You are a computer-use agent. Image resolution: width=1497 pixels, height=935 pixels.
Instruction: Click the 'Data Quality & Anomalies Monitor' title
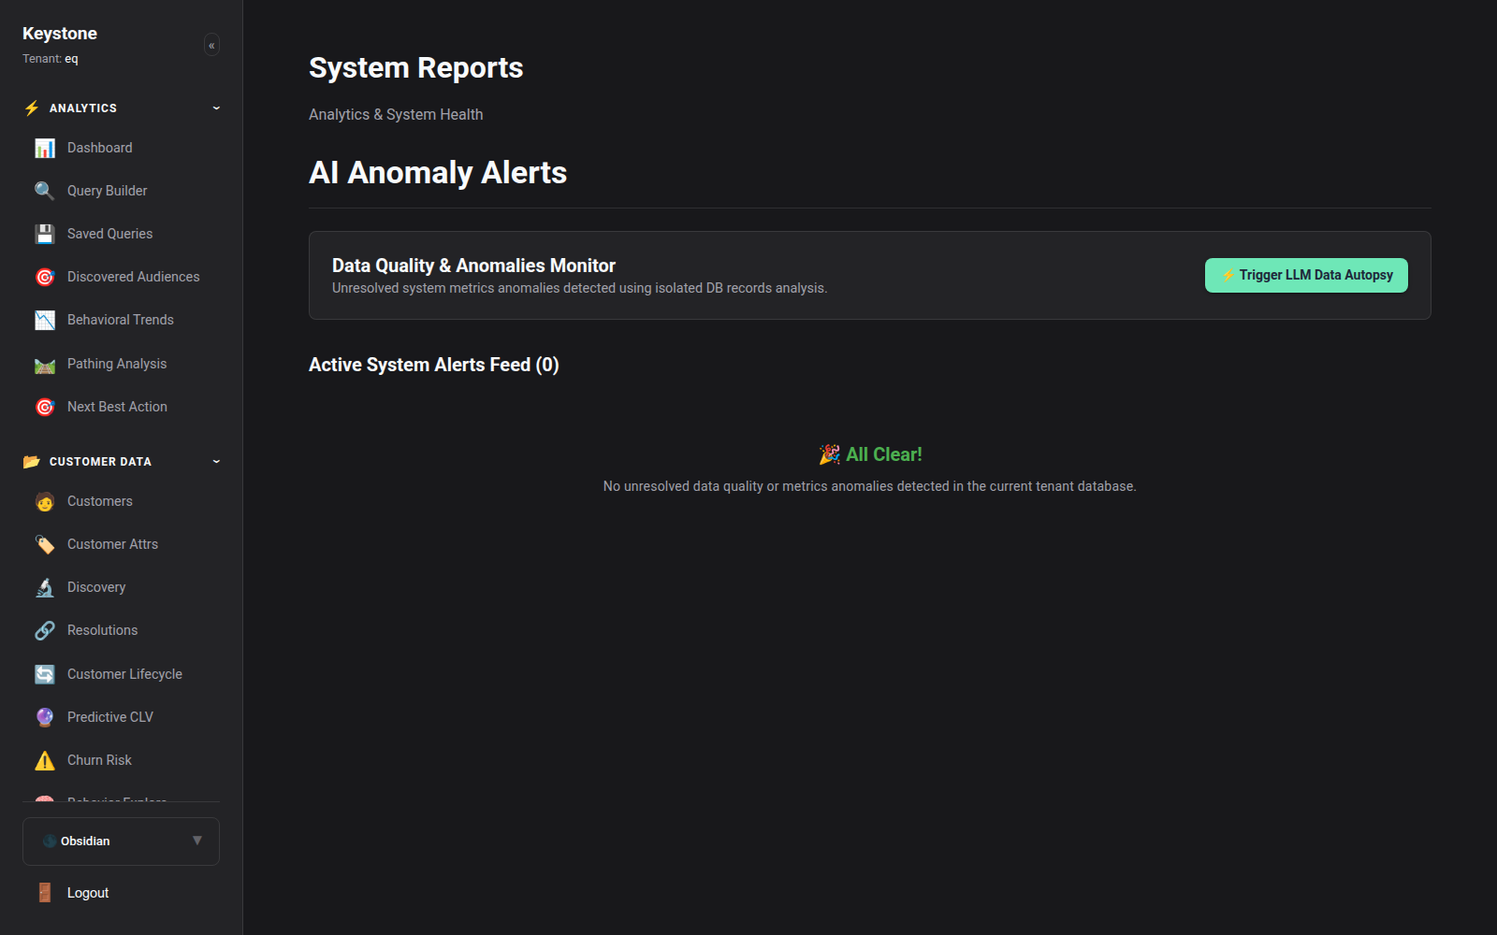pos(473,266)
